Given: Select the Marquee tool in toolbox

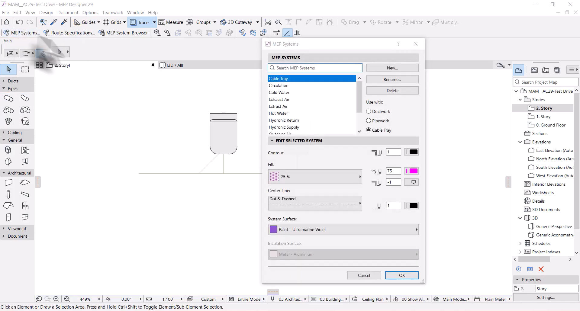Looking at the screenshot, I should tap(25, 69).
